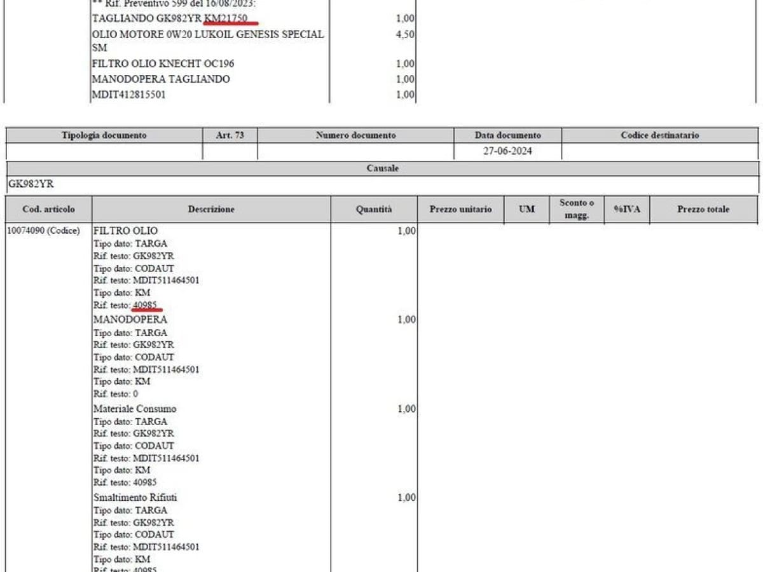Select the 'Cod. articolo' column header
The height and width of the screenshot is (572, 763).
pyautogui.click(x=49, y=209)
